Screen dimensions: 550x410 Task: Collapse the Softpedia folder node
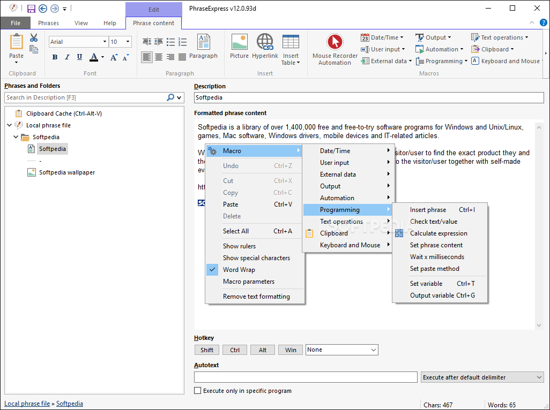point(16,137)
